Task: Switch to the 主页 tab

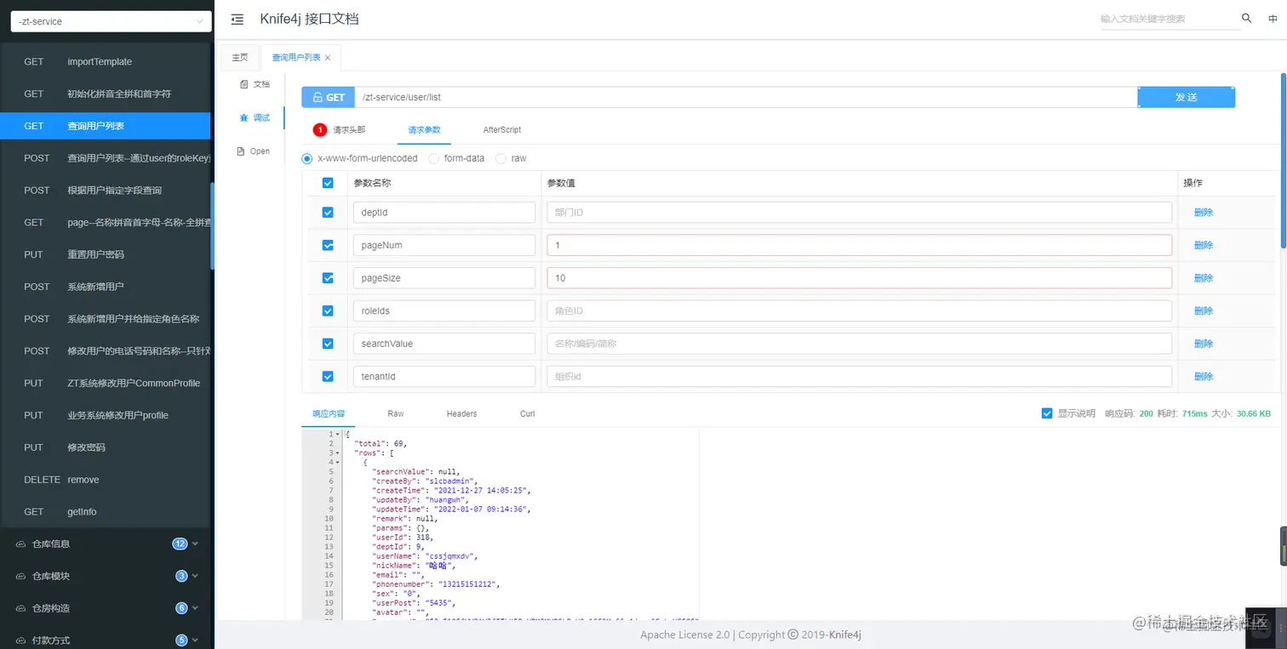Action: 240,57
